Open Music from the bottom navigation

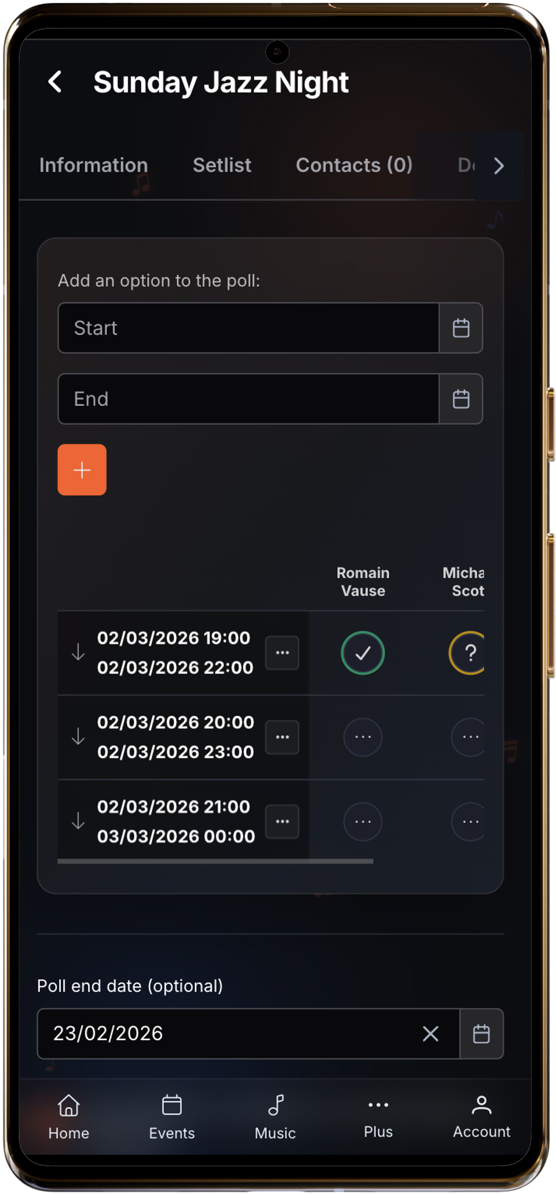click(x=275, y=1117)
